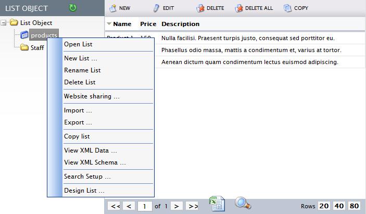Click the Copy toolbar button
This screenshot has height=214, width=366.
tap(296, 8)
